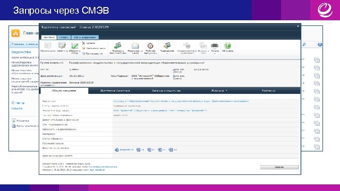The width and height of the screenshot is (340, 191).
Task: Open Весь контент сайта in background sidebar
Action: tap(25, 126)
